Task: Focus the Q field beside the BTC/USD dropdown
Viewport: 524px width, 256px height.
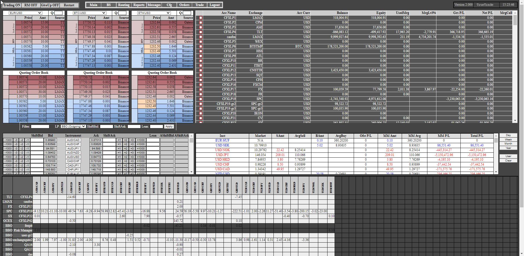Action: coord(123,13)
